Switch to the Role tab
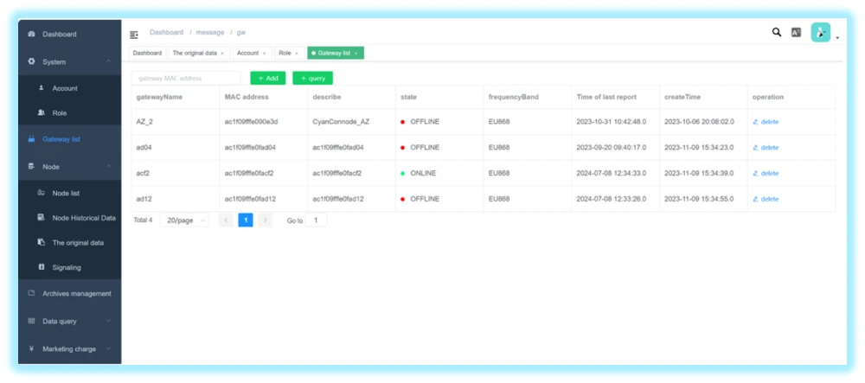This screenshot has width=865, height=383. 285,54
